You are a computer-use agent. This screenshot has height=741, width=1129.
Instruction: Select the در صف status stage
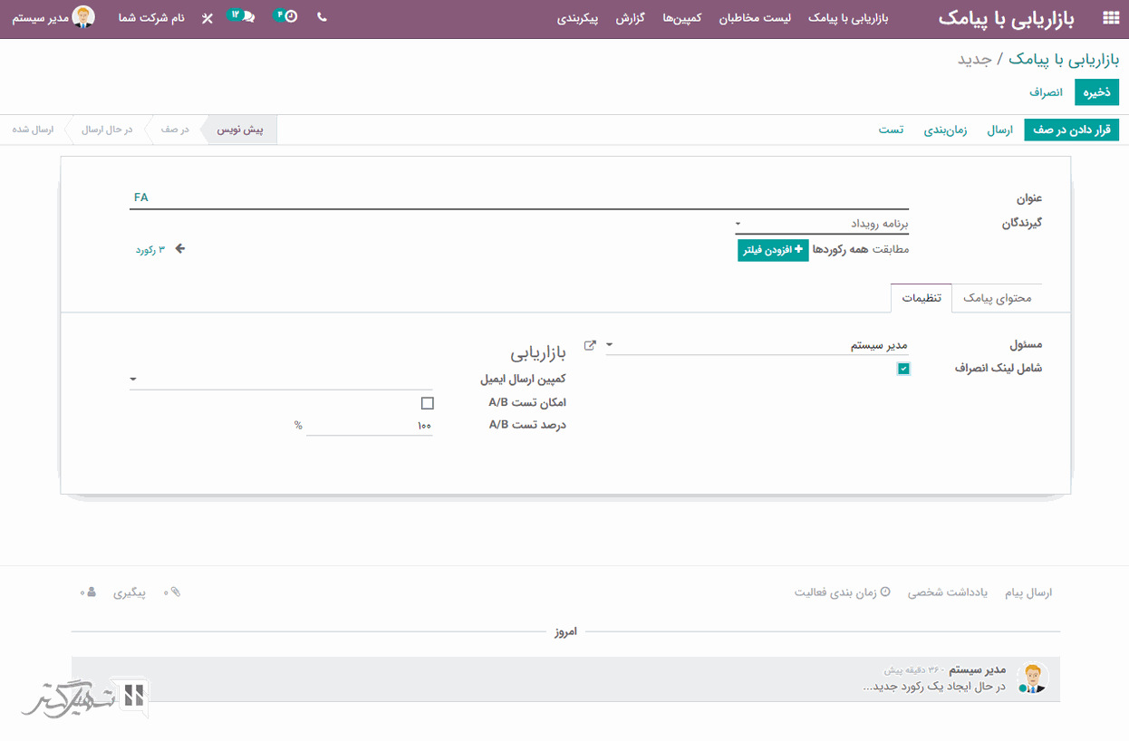tap(175, 130)
